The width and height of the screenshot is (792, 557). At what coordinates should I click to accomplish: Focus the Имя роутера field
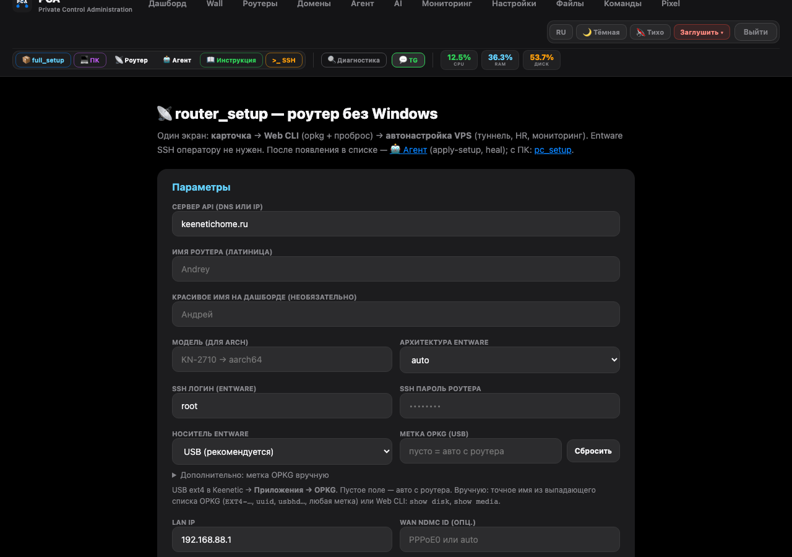[396, 269]
